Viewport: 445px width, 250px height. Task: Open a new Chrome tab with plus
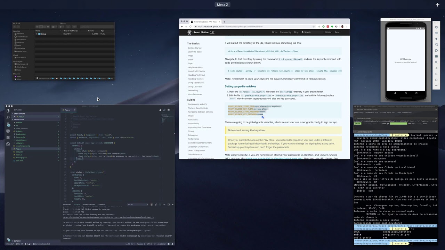click(x=224, y=22)
